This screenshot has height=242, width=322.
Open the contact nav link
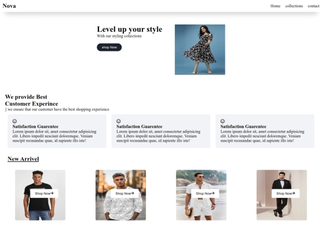[314, 6]
